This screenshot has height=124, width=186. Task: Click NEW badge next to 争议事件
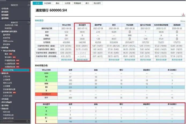(14, 57)
